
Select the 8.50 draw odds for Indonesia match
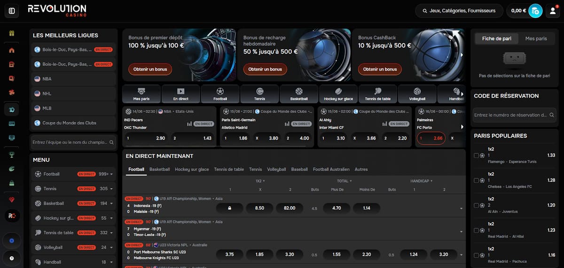(x=259, y=208)
